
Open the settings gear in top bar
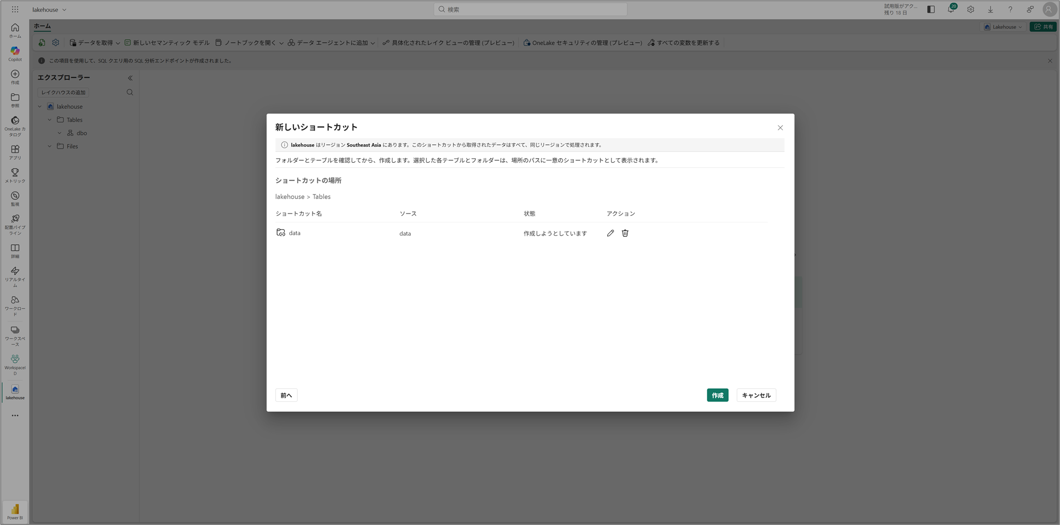(x=971, y=10)
